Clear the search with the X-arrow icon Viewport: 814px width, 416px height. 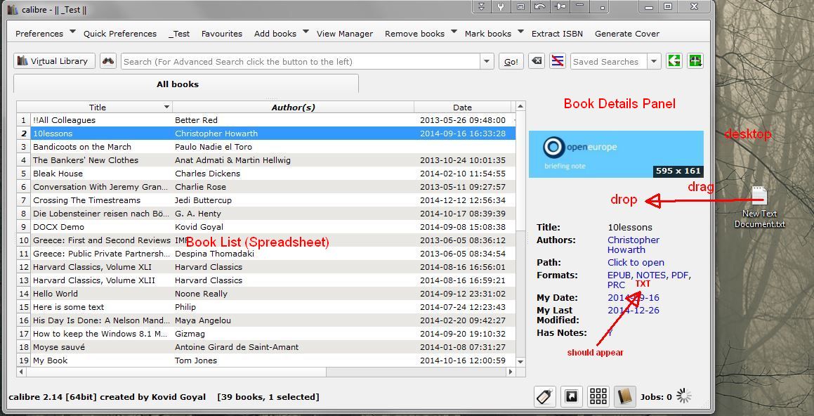pos(537,60)
